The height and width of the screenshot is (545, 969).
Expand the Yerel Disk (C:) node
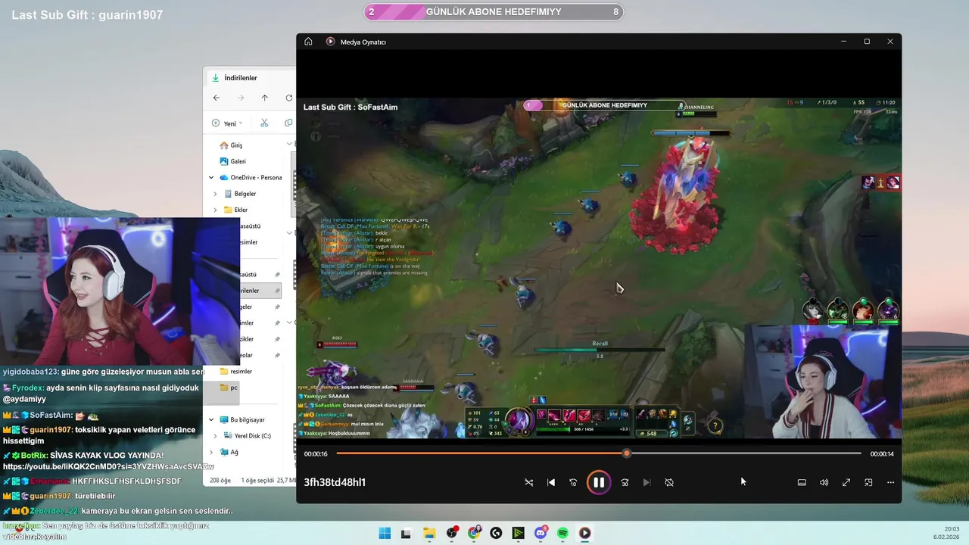tap(216, 436)
